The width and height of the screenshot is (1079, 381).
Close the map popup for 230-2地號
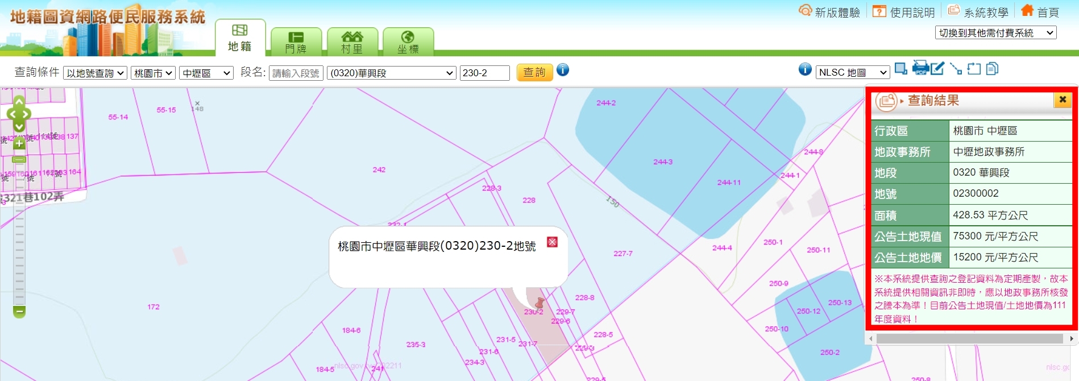click(552, 242)
